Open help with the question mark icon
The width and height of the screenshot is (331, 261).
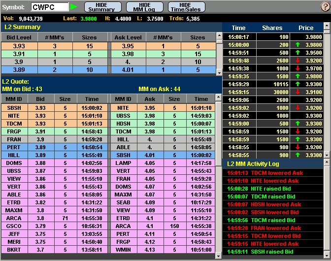point(325,7)
